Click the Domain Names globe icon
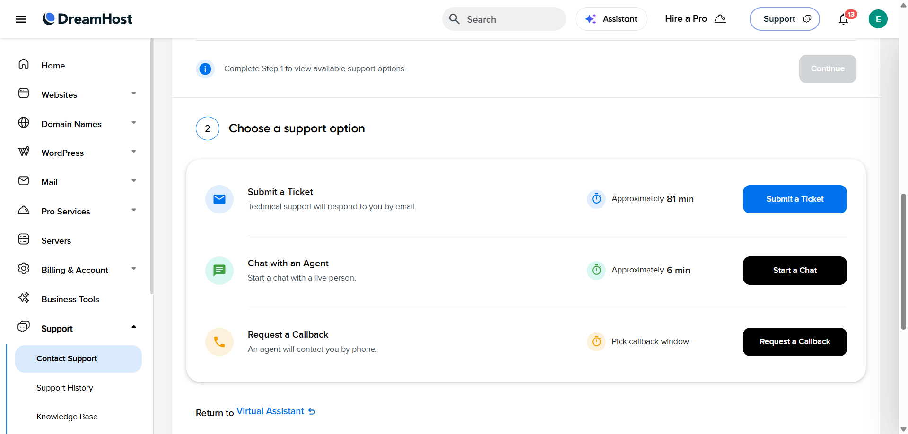This screenshot has width=908, height=434. (x=24, y=122)
